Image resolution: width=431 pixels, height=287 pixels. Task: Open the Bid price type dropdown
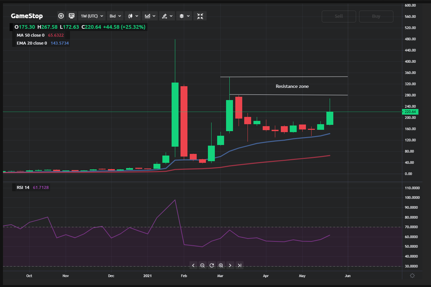(x=115, y=16)
